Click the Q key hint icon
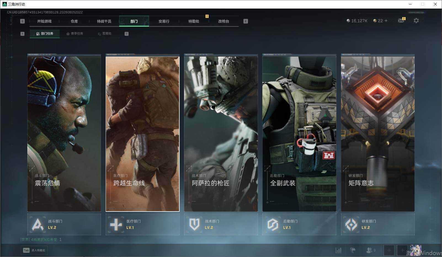This screenshot has width=442, height=257. [x=23, y=21]
